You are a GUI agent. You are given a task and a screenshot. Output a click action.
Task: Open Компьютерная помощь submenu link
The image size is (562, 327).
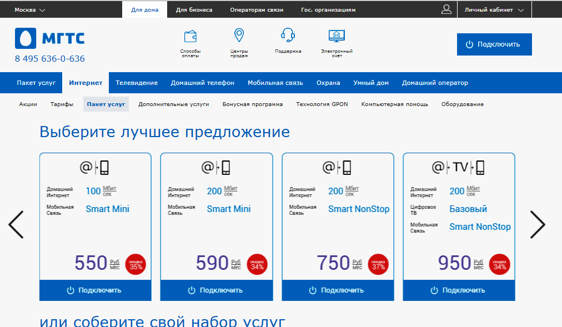click(x=395, y=104)
